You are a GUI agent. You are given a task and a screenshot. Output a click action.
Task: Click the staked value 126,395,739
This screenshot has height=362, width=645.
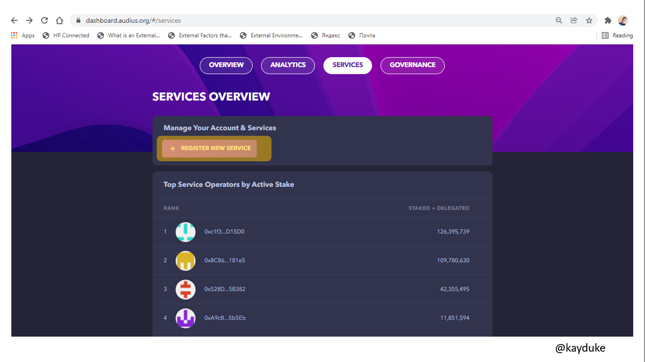coord(453,231)
